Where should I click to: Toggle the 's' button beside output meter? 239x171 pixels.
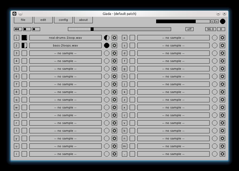tap(217, 21)
